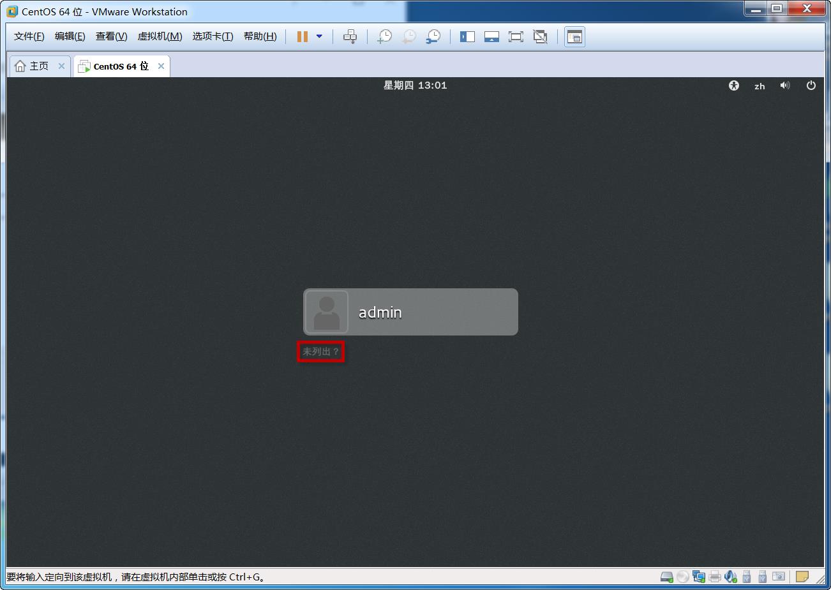The image size is (831, 590).
Task: Maximize the VMware Workstation window
Action: click(x=777, y=9)
